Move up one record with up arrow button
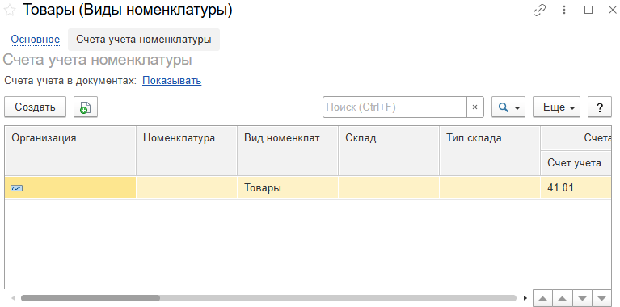Viewport: 620px width, 307px height. pyautogui.click(x=563, y=298)
